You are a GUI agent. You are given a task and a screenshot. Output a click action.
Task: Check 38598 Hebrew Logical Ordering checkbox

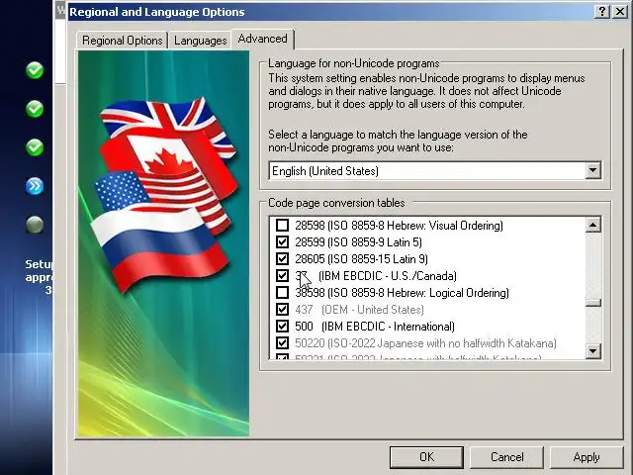(x=282, y=293)
